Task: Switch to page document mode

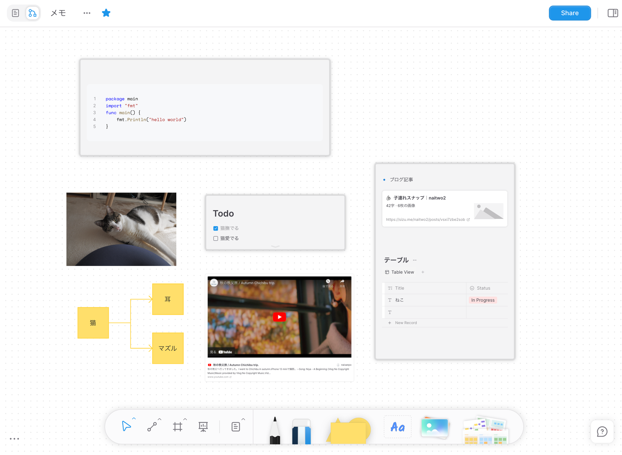Action: point(16,13)
